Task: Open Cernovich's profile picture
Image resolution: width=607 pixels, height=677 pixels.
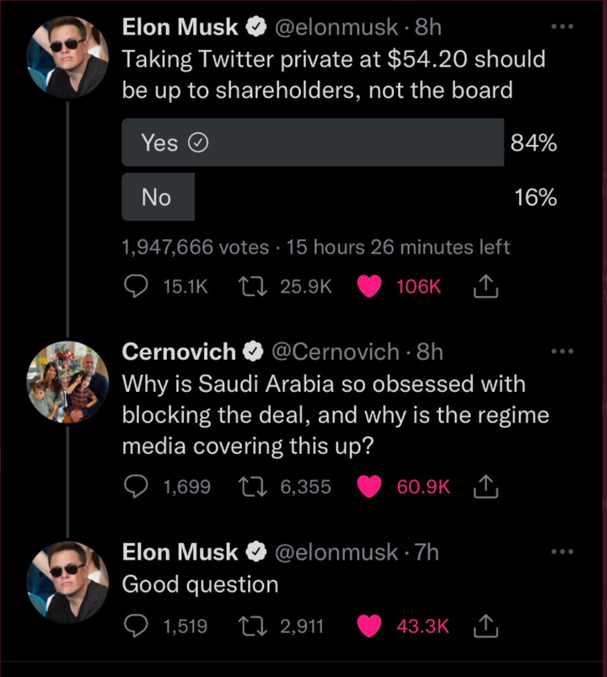Action: coord(68,381)
